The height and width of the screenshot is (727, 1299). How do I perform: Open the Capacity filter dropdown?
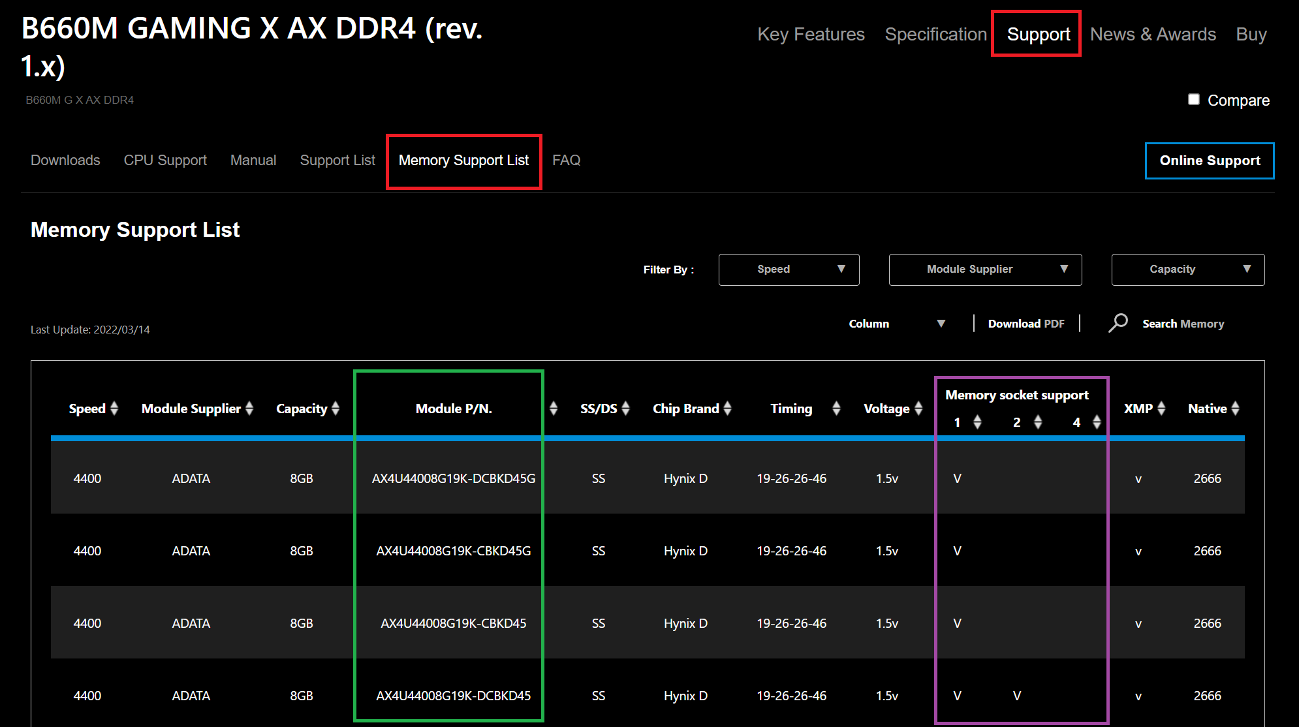[1188, 270]
